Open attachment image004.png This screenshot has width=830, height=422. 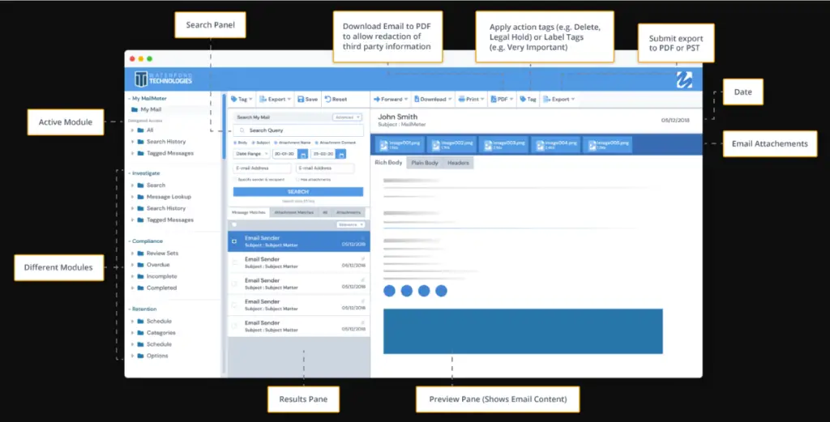556,144
